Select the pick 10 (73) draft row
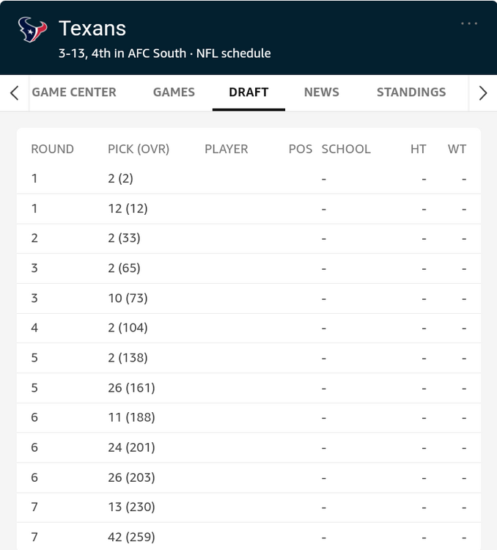Viewport: 497px width, 550px height. pos(248,298)
